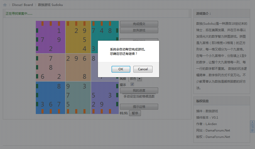Confirm the dialog with OK
255x149 pixels.
(x=121, y=69)
